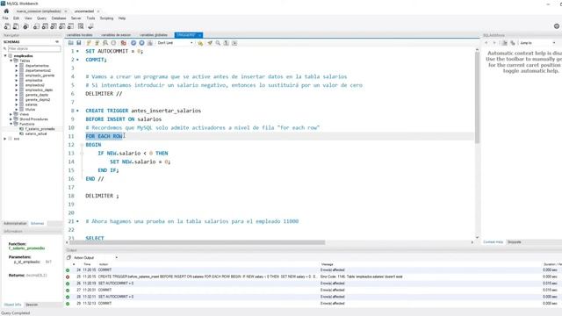
Task: Save the script with the editor floppy icon
Action: (x=79, y=43)
